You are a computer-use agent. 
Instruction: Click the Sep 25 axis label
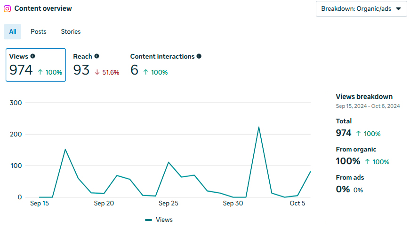[169, 203]
